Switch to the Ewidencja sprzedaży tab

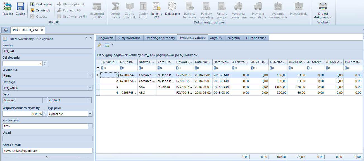[x=160, y=38]
